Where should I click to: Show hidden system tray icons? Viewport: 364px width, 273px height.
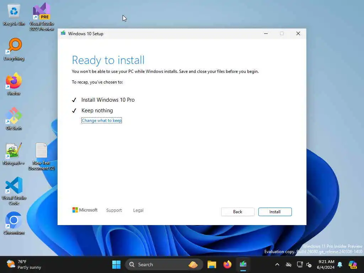coord(277,264)
